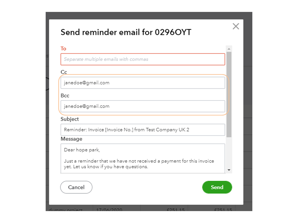Click the dialog's vertical scrollbar thumb
The image size is (298, 223).
(229, 94)
